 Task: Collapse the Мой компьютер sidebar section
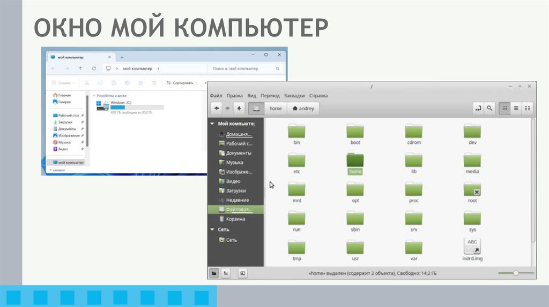pos(212,124)
